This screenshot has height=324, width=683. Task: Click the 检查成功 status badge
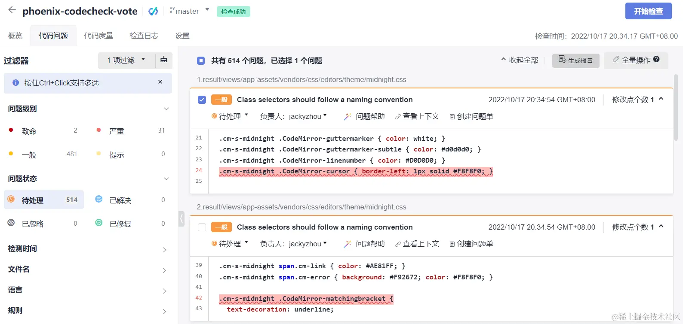233,12
